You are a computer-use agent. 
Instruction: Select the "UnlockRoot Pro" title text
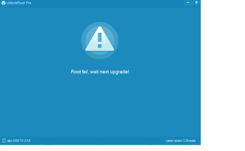point(19,3)
